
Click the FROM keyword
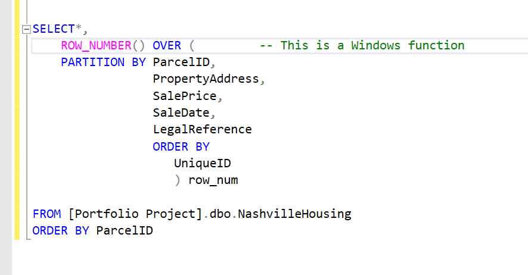[47, 214]
